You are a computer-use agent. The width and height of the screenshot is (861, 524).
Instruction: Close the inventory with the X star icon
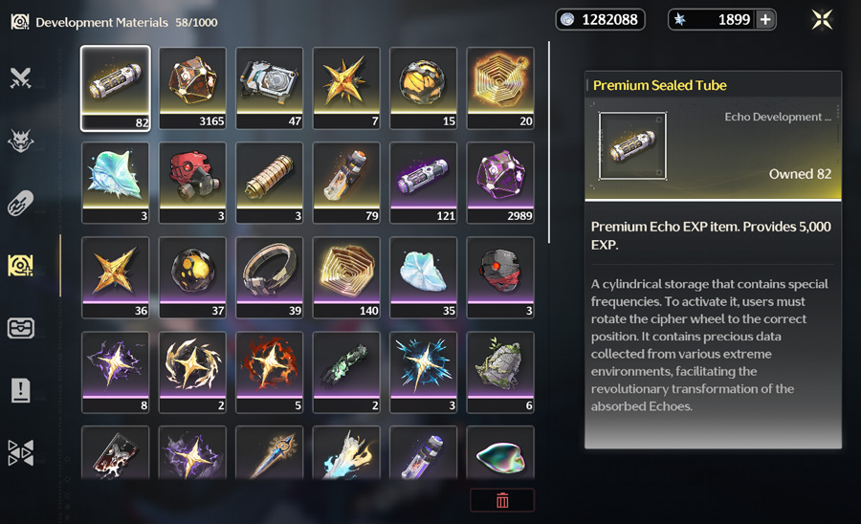pos(822,20)
